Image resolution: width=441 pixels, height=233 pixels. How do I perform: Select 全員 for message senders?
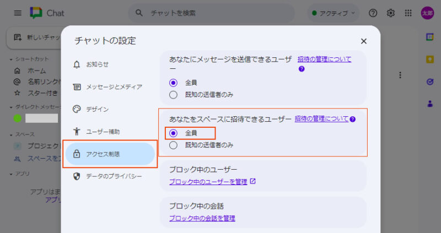coord(174,83)
